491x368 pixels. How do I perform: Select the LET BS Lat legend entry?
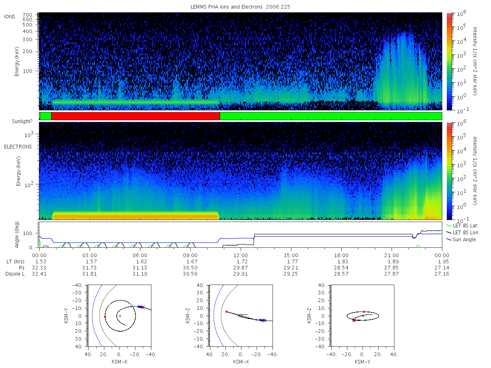(462, 225)
